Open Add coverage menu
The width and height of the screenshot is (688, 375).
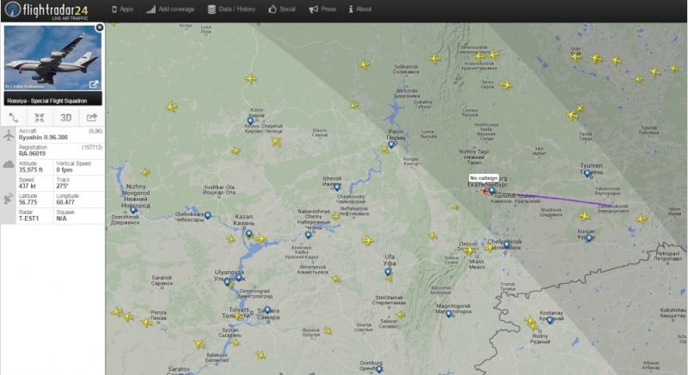170,9
